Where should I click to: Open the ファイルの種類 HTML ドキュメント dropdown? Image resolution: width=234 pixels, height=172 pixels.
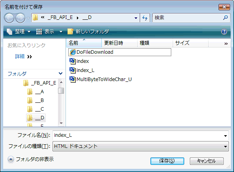click(x=140, y=146)
